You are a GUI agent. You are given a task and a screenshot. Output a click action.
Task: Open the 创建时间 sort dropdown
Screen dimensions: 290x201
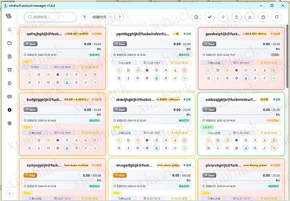pyautogui.click(x=102, y=17)
